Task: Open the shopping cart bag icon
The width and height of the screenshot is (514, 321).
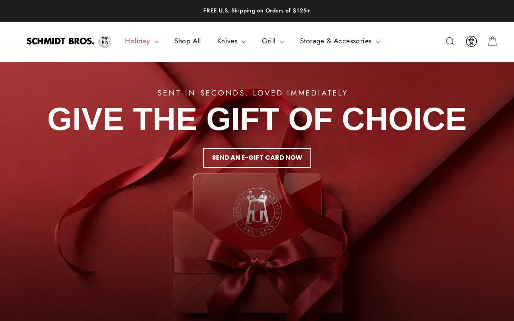Action: tap(493, 41)
